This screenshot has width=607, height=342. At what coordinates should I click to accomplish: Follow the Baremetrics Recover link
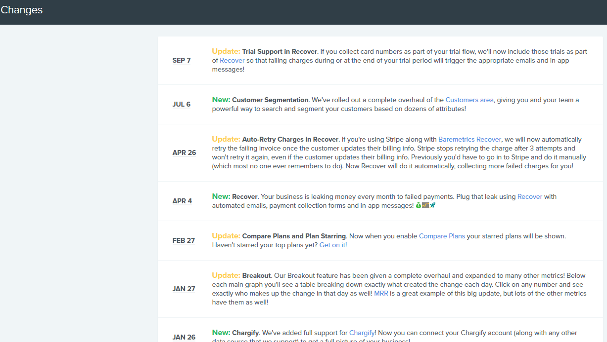tap(469, 139)
